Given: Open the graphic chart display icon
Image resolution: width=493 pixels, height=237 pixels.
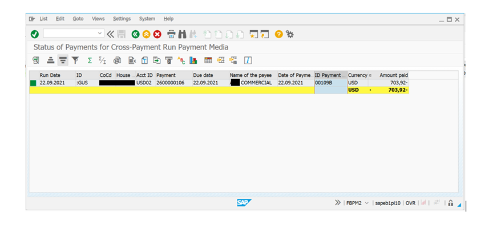Looking at the screenshot, I should click(x=193, y=60).
